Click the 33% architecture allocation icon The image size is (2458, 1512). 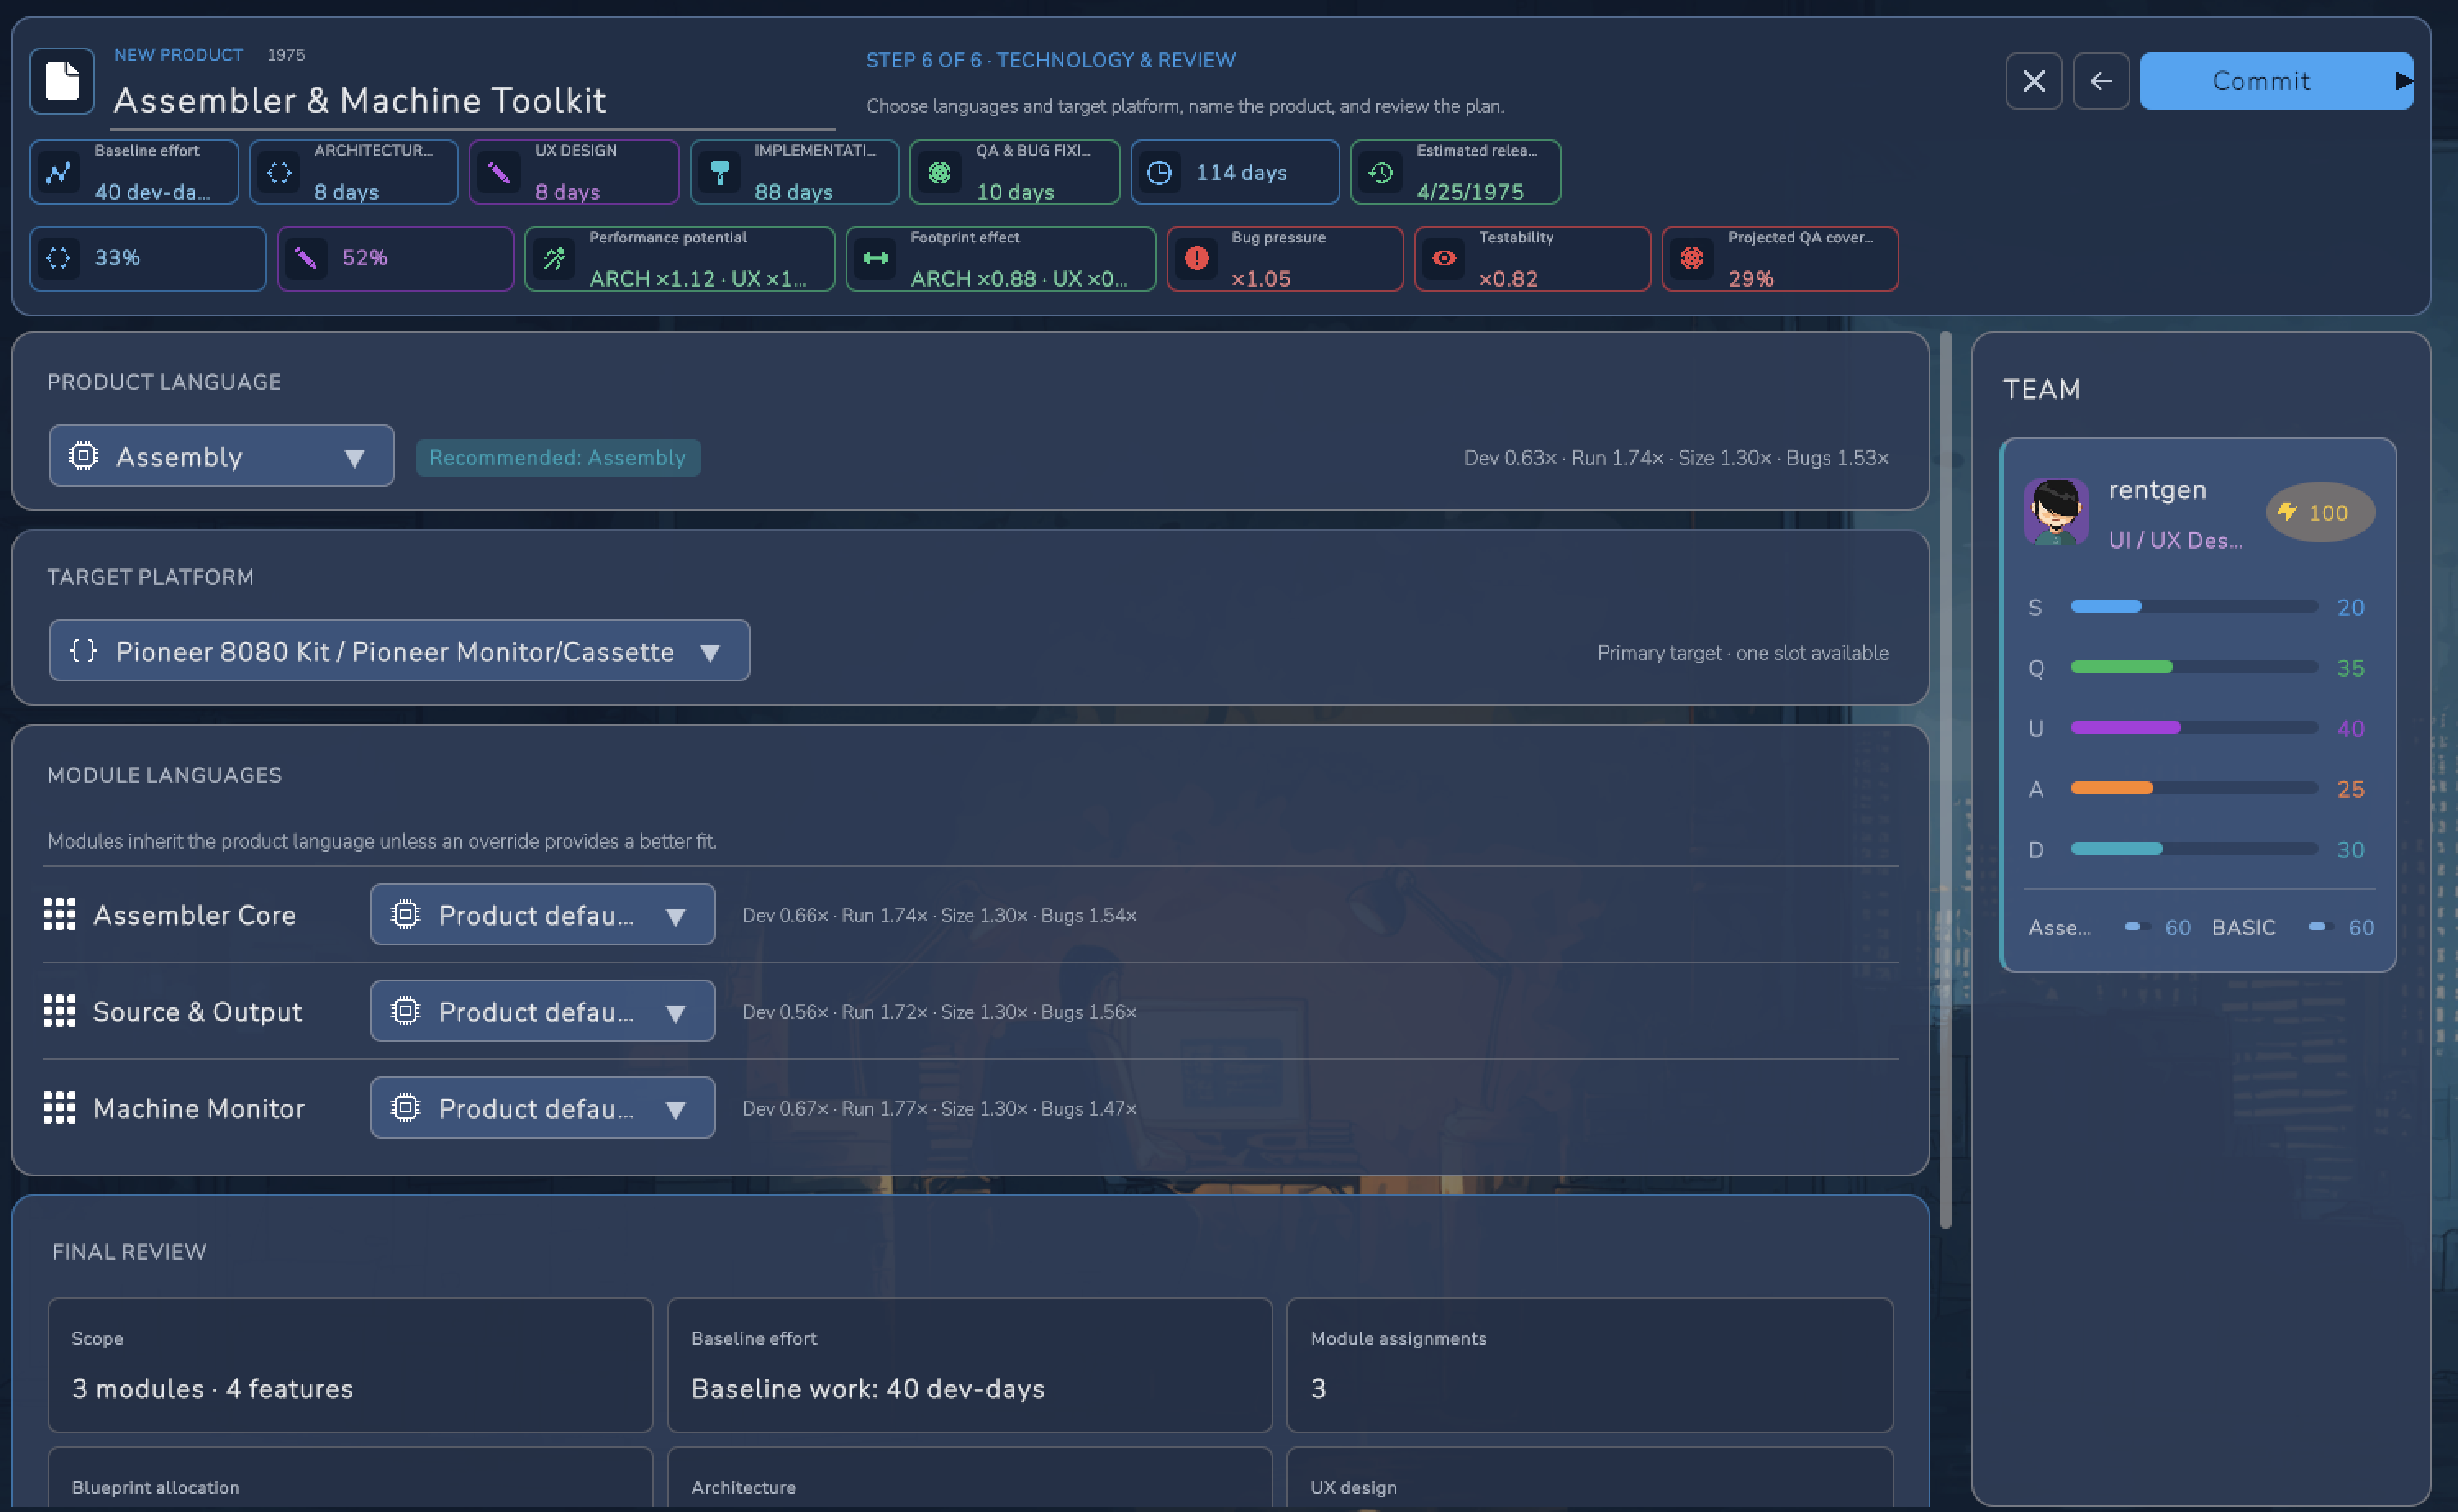click(59, 258)
